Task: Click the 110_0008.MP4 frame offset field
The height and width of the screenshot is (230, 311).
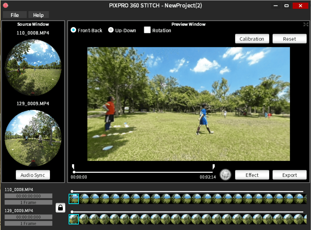Action: pos(28,202)
